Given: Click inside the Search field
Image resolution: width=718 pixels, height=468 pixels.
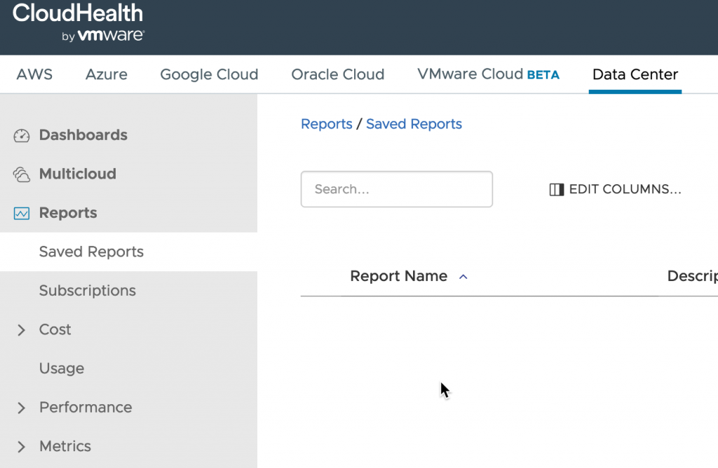Looking at the screenshot, I should coord(396,188).
